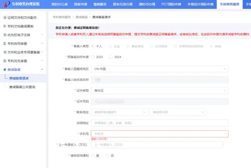The width and height of the screenshot is (251, 168).
Task: Click the 文件和业务专用章备案 sidebar icon
Action: pyautogui.click(x=5, y=52)
